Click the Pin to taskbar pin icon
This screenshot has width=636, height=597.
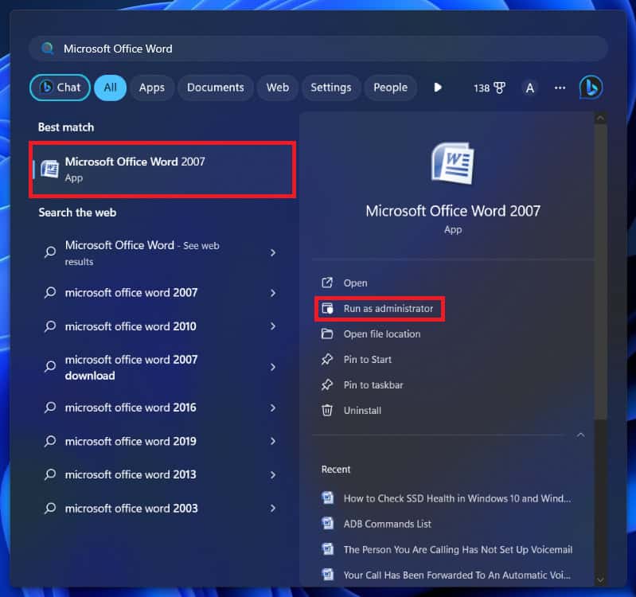point(327,385)
